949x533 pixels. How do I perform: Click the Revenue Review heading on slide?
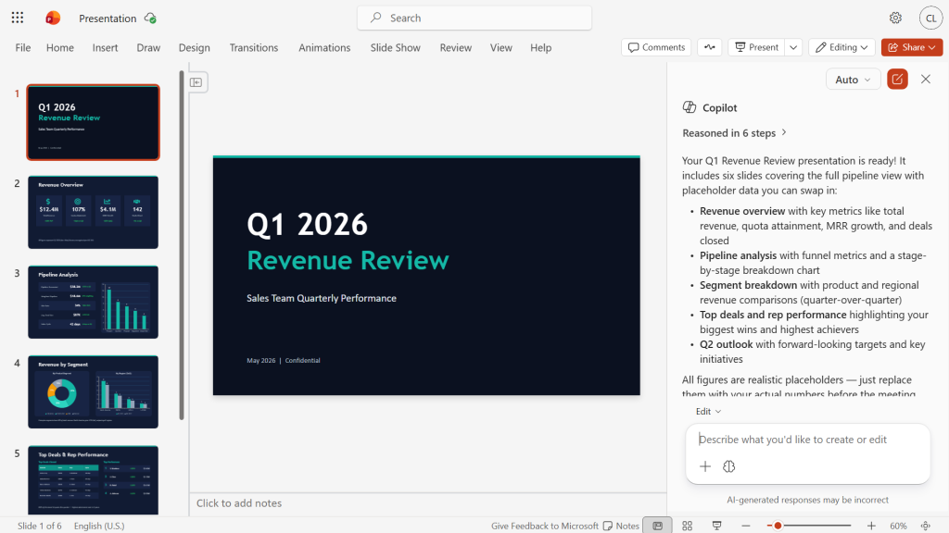[348, 260]
